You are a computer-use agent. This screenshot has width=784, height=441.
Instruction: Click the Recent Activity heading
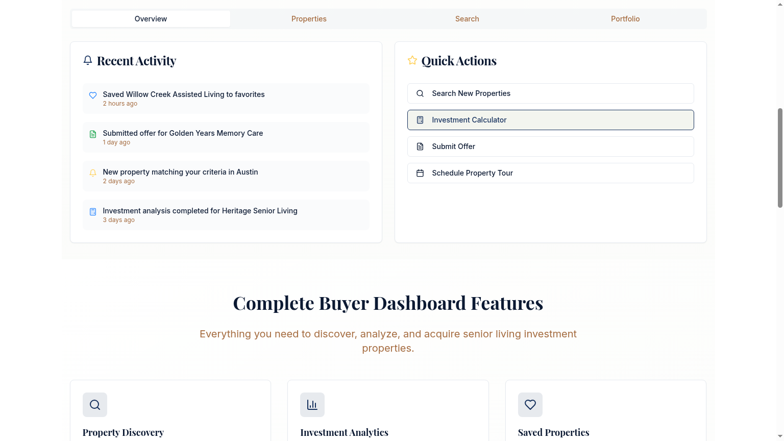136,61
